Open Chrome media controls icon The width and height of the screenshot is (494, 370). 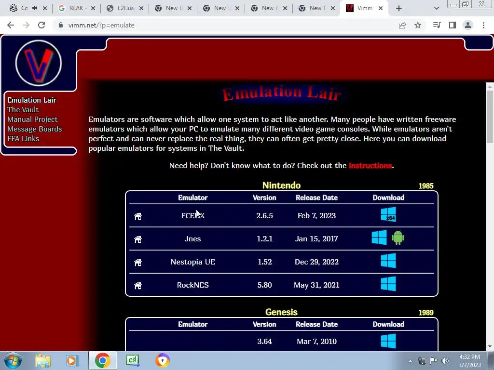click(x=437, y=25)
